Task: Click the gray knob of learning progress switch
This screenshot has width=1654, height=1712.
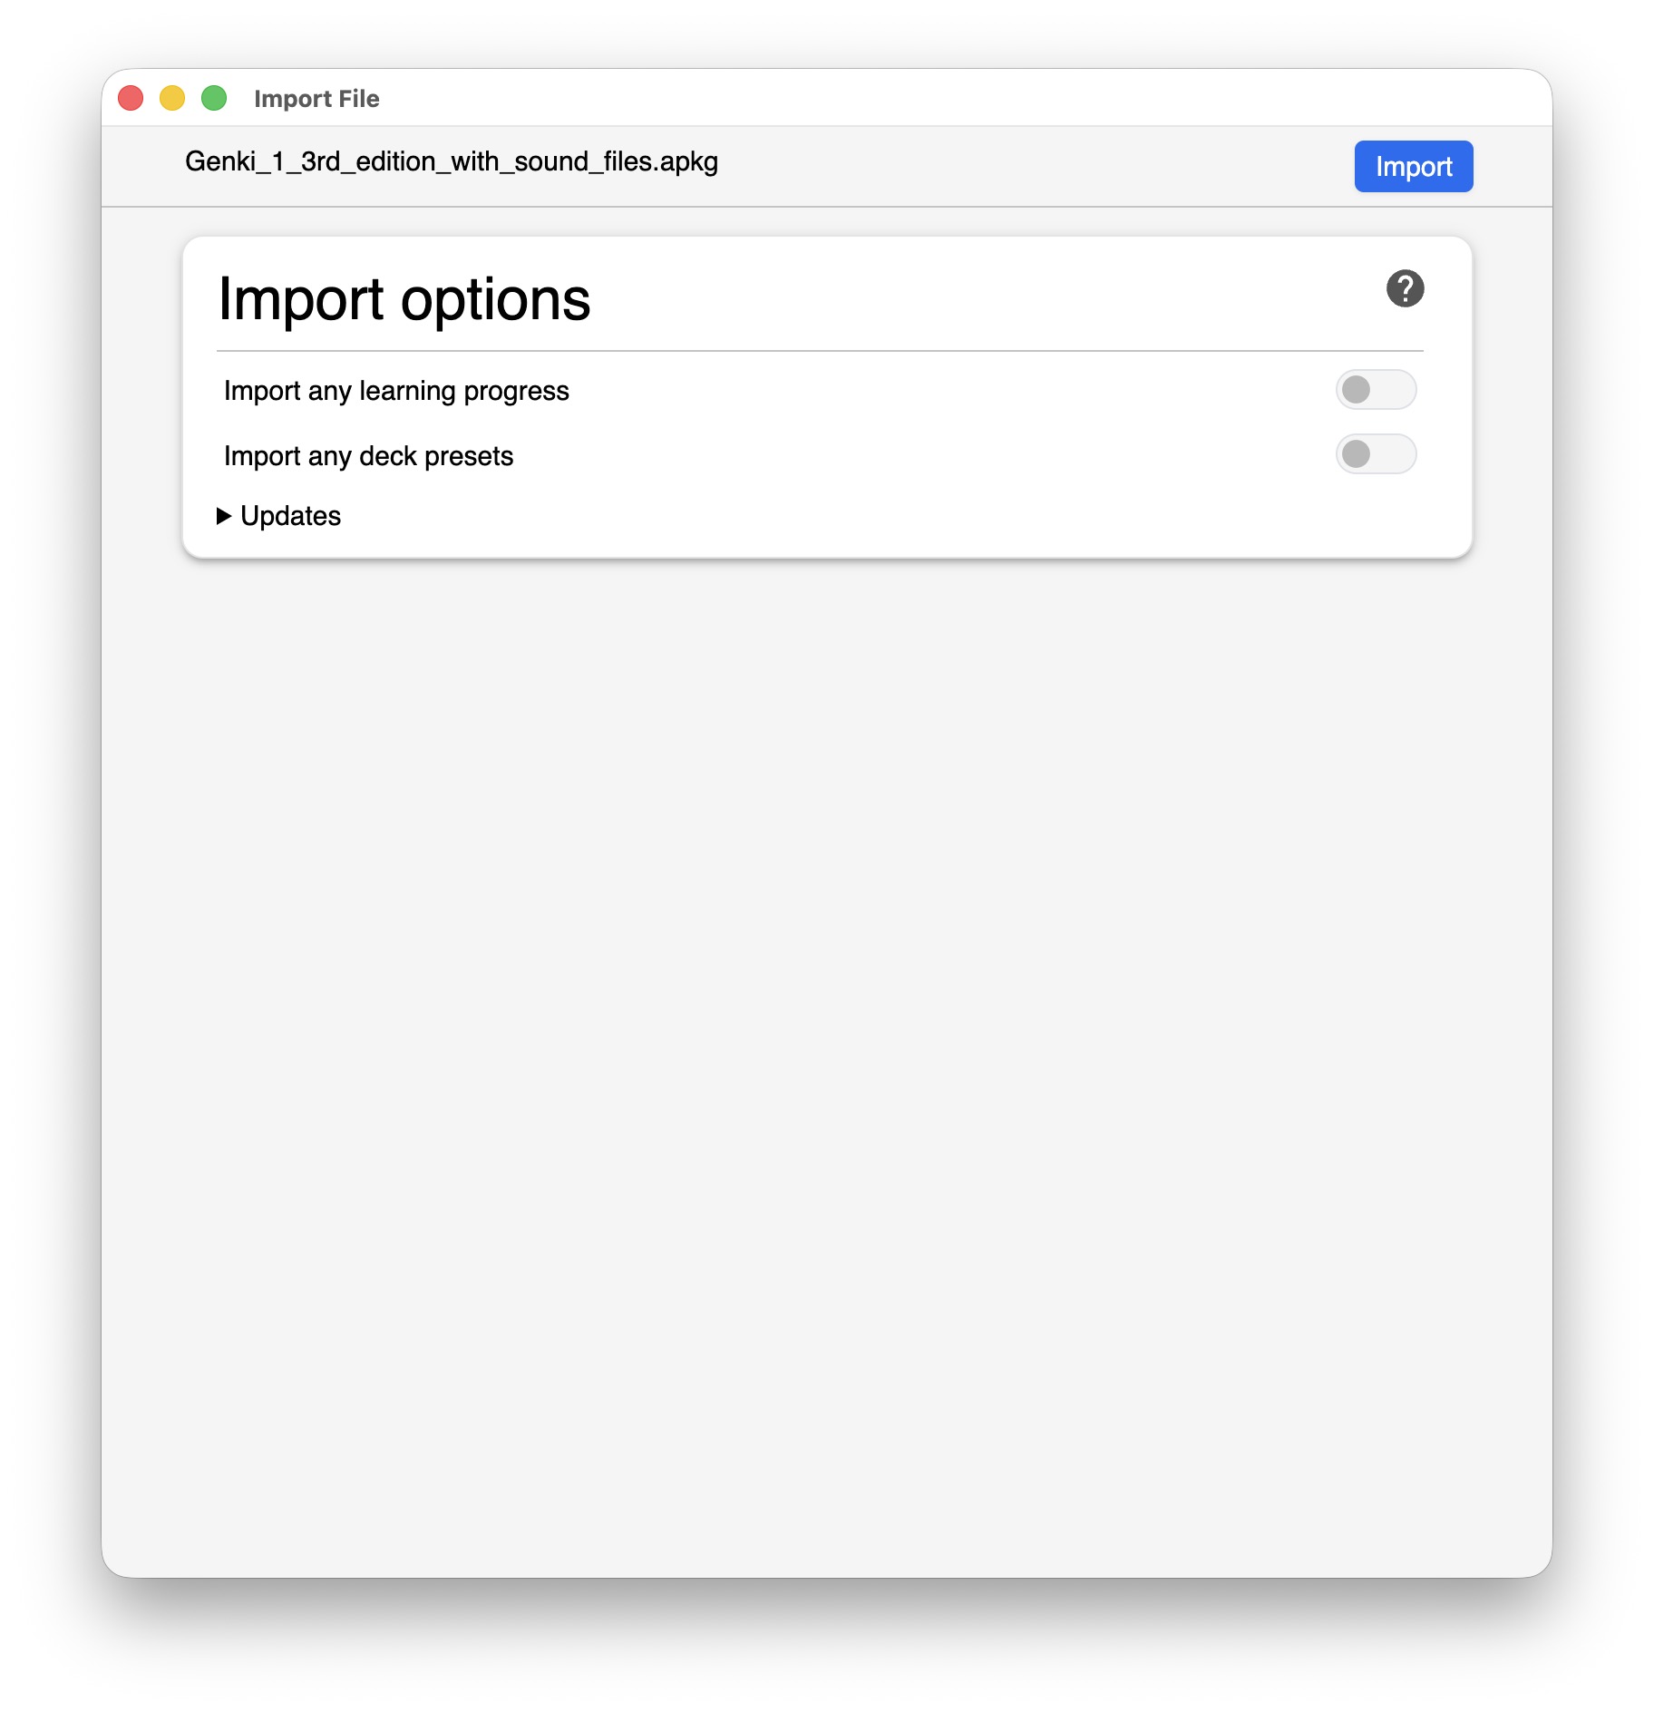Action: 1356,390
